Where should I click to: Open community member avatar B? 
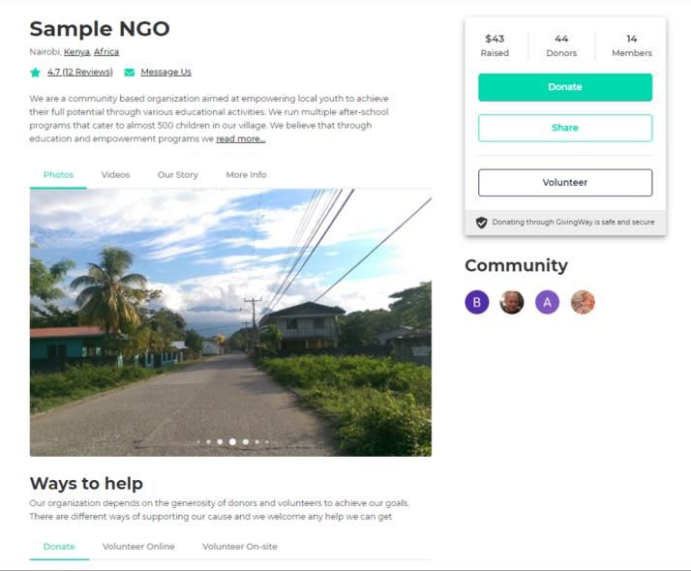(477, 302)
